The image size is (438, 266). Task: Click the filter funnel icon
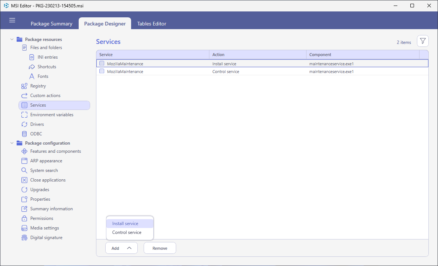click(x=422, y=41)
